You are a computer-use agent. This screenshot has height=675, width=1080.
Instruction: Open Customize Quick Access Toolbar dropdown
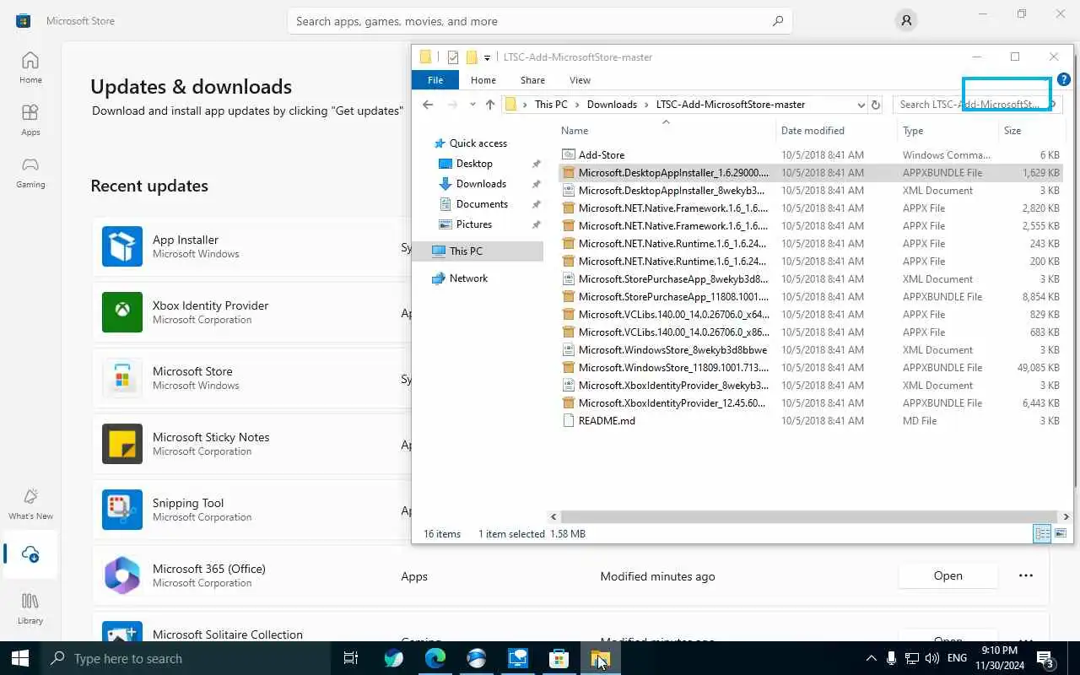point(487,58)
